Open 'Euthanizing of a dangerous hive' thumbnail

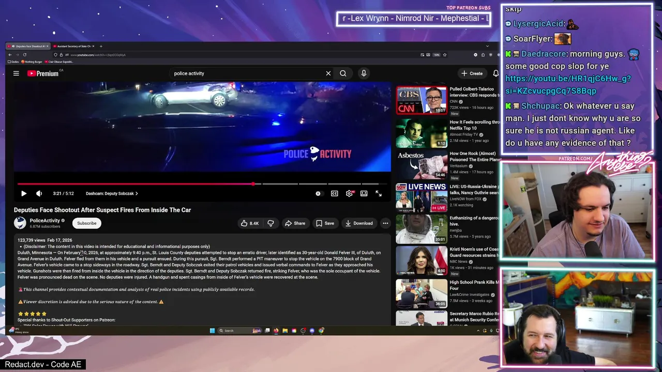(x=421, y=229)
